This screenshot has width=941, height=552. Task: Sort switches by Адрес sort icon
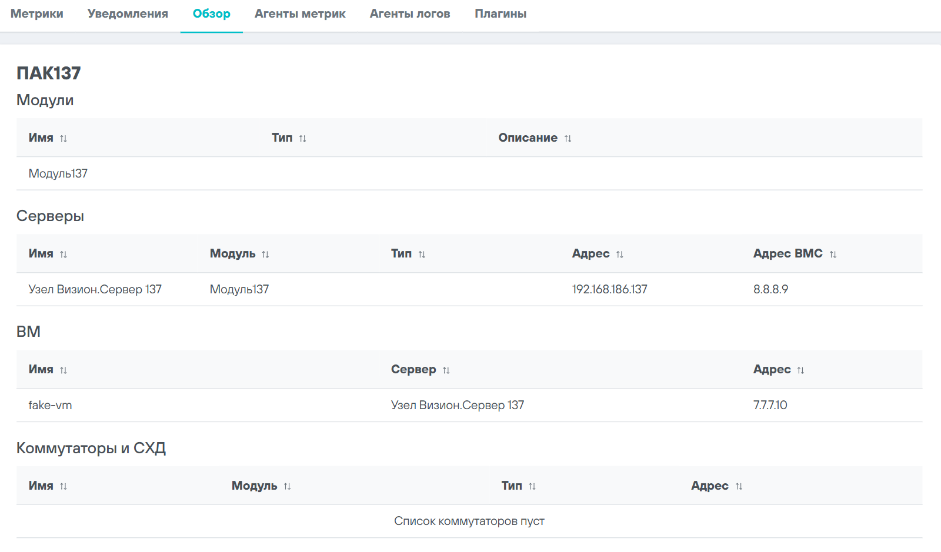click(x=739, y=487)
